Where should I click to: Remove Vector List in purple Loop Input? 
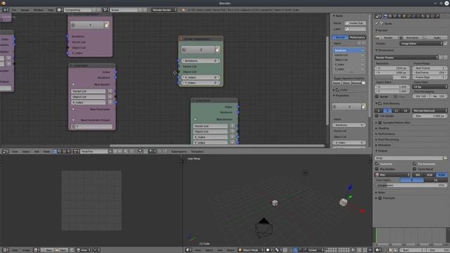110,91
